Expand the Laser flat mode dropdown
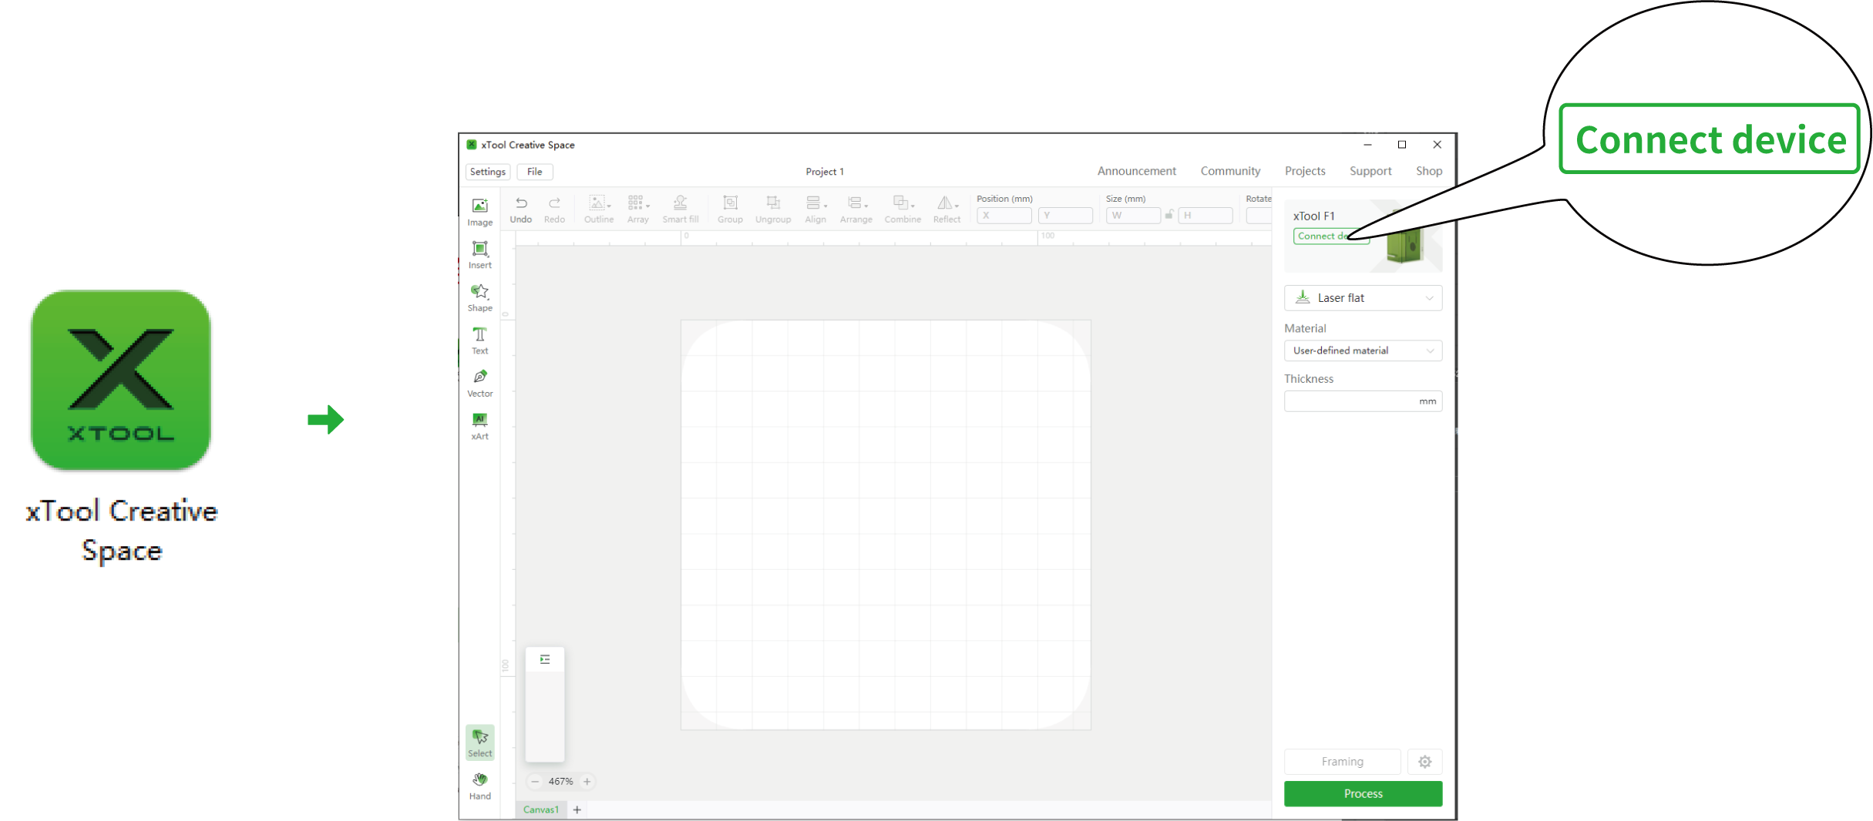 click(1363, 298)
